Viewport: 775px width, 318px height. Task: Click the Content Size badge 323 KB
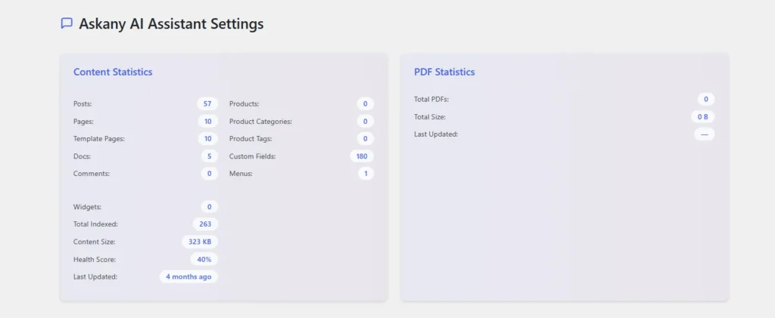[200, 242]
